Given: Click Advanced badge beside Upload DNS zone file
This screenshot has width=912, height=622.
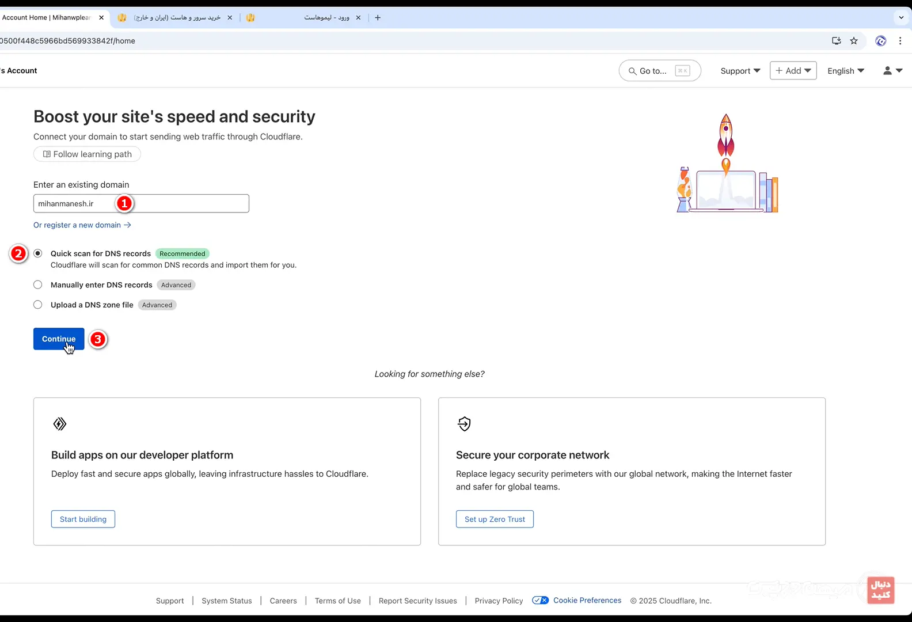Looking at the screenshot, I should (157, 305).
